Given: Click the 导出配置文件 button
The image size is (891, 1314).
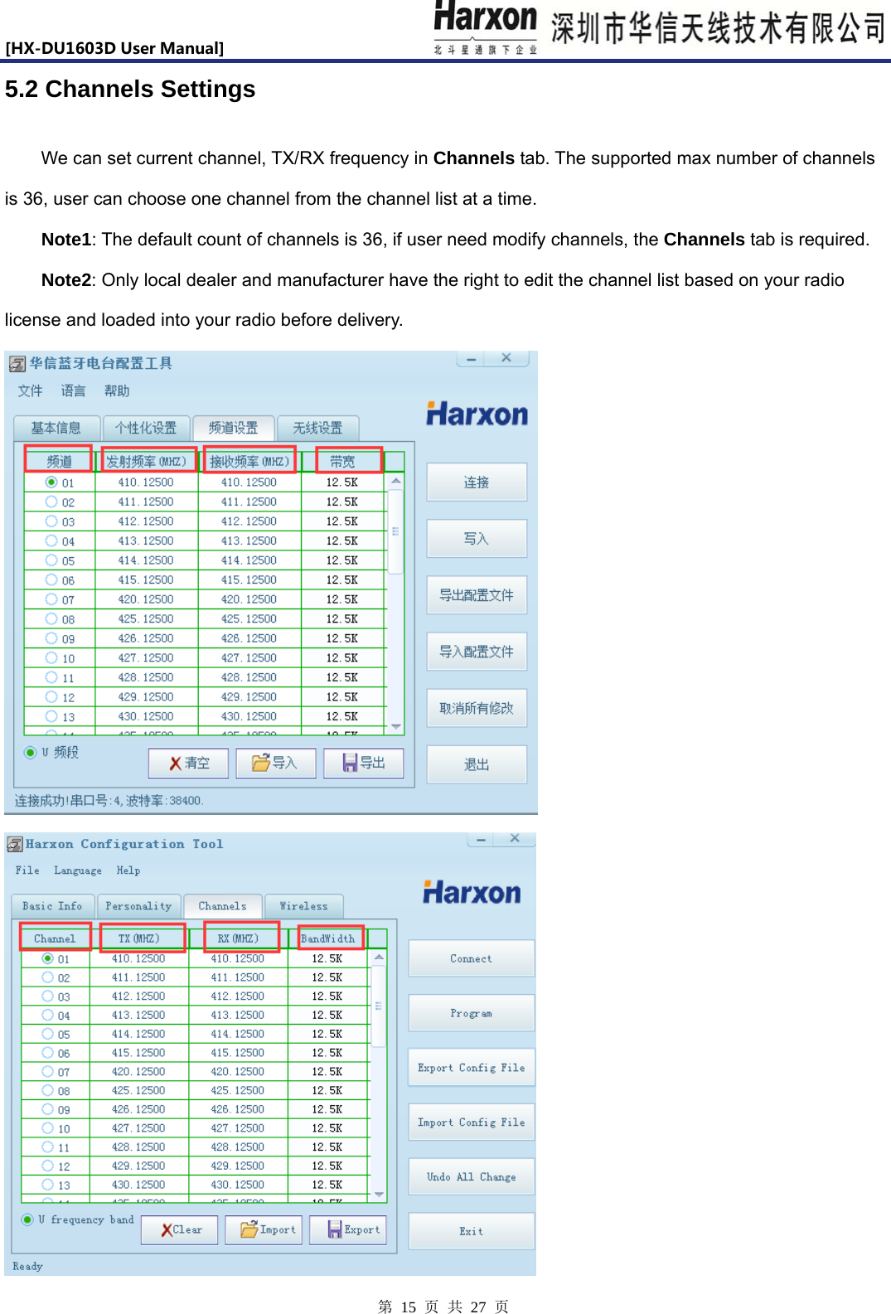Looking at the screenshot, I should (477, 595).
